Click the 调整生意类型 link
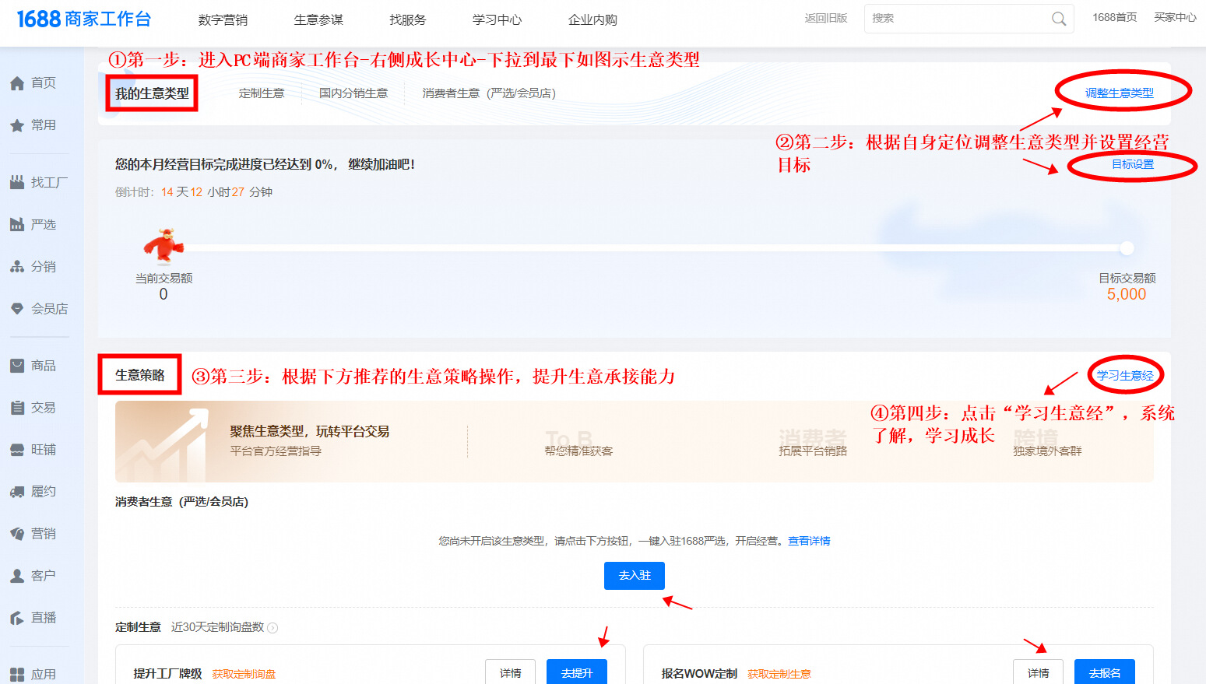 1120,93
